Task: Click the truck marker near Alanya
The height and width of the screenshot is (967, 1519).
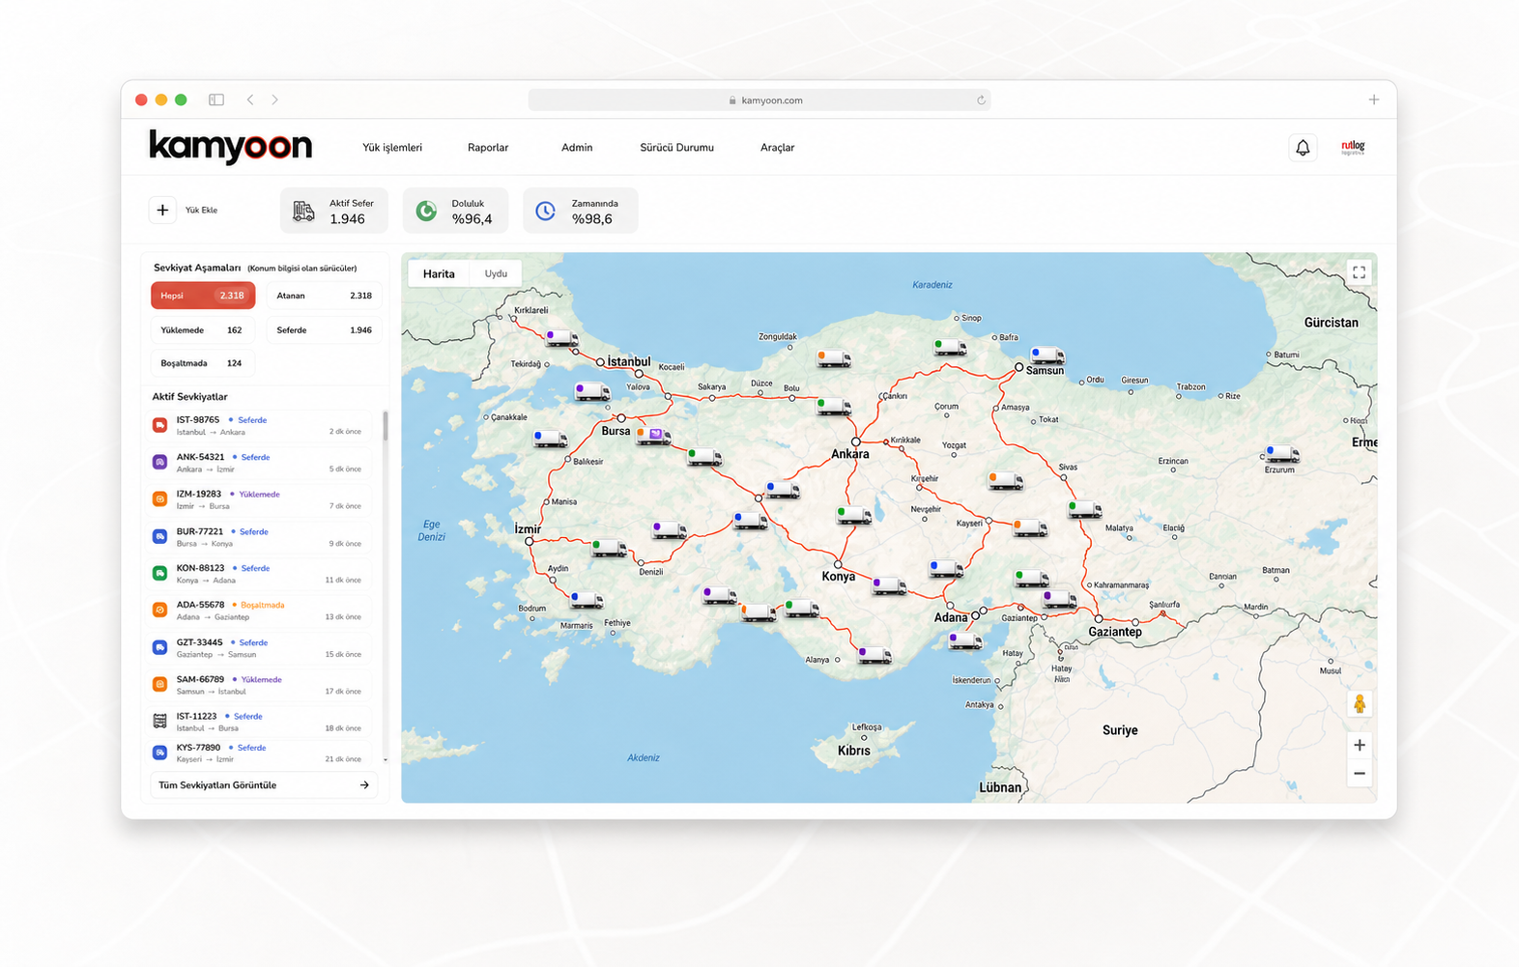Action: 874,655
